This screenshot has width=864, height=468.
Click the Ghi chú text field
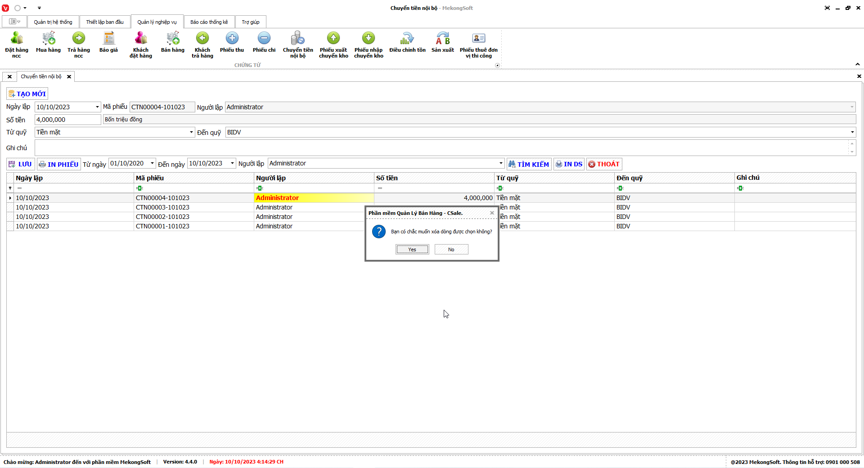pyautogui.click(x=441, y=147)
